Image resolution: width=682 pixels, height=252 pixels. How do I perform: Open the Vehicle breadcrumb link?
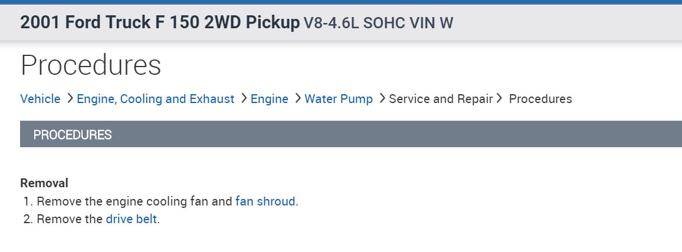click(40, 99)
